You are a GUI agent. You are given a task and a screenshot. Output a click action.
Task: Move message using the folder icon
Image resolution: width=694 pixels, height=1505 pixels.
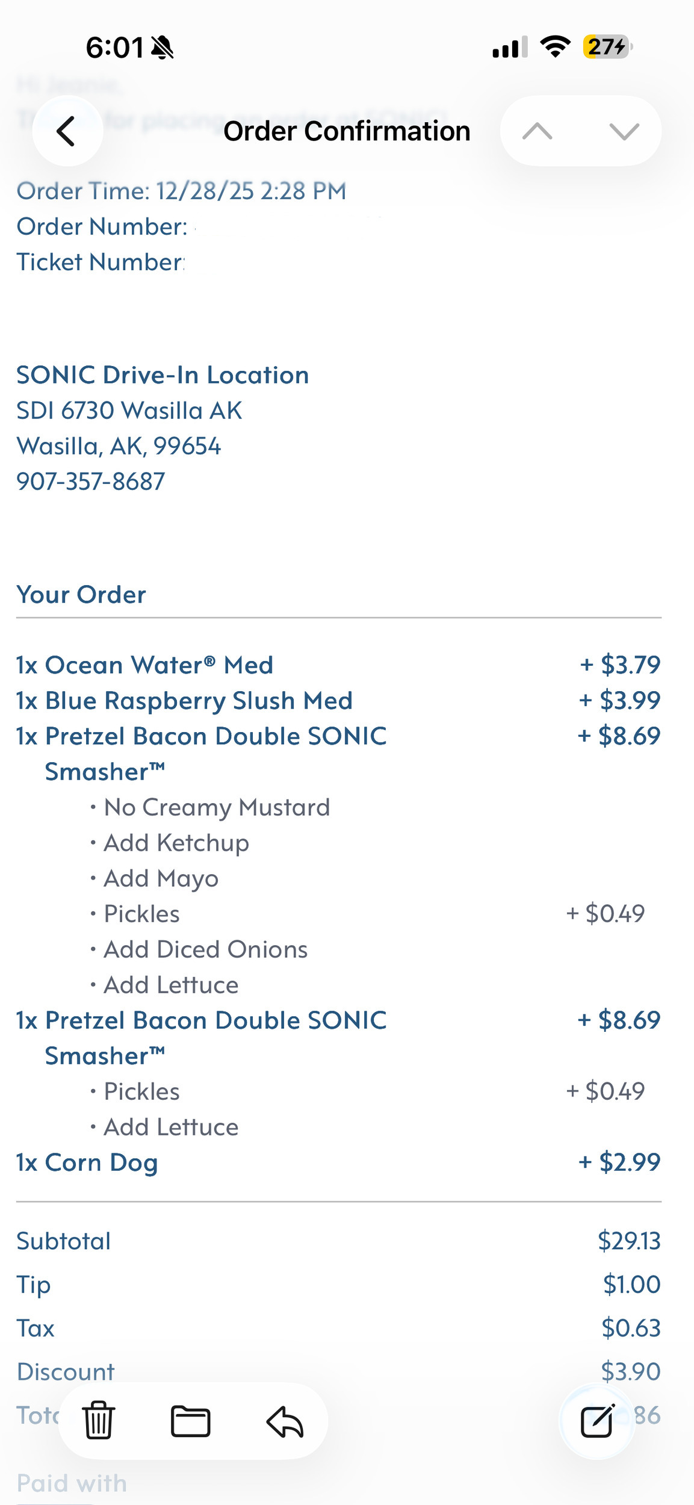pyautogui.click(x=190, y=1421)
